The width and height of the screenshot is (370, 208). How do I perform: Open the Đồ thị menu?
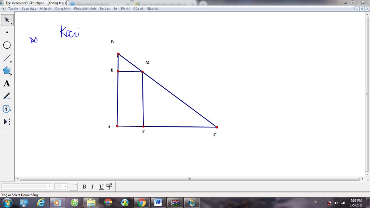(125, 9)
